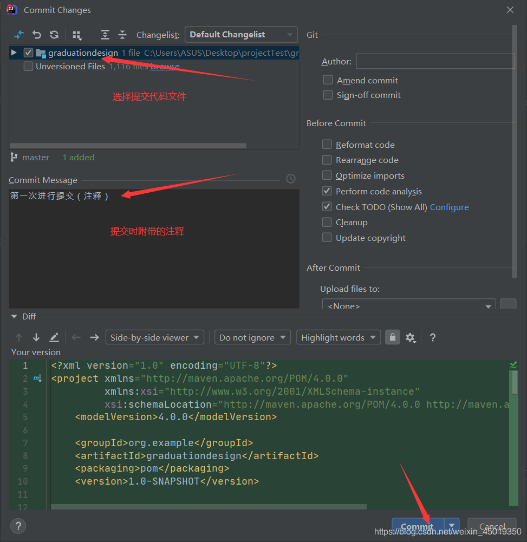Viewport: 527px width, 542px height.
Task: Click diff line 10 version 1.0-SNAPSHOT text
Action: [x=167, y=481]
